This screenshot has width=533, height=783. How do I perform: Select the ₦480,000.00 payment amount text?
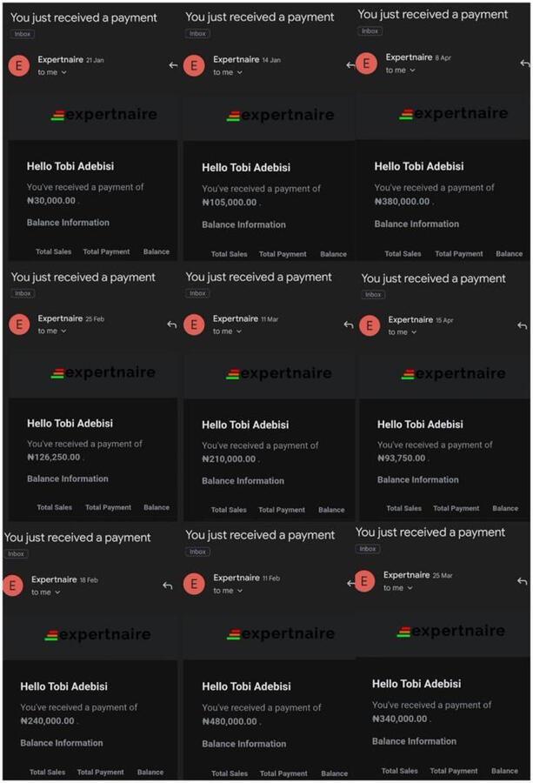[x=230, y=721]
